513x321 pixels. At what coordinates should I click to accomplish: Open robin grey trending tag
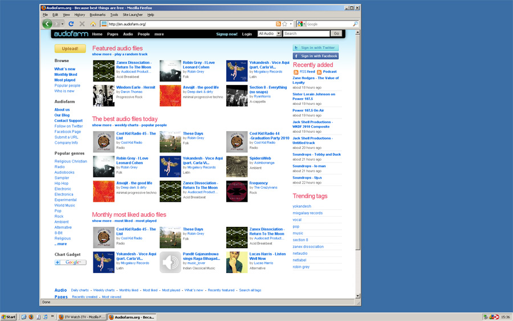pyautogui.click(x=301, y=267)
